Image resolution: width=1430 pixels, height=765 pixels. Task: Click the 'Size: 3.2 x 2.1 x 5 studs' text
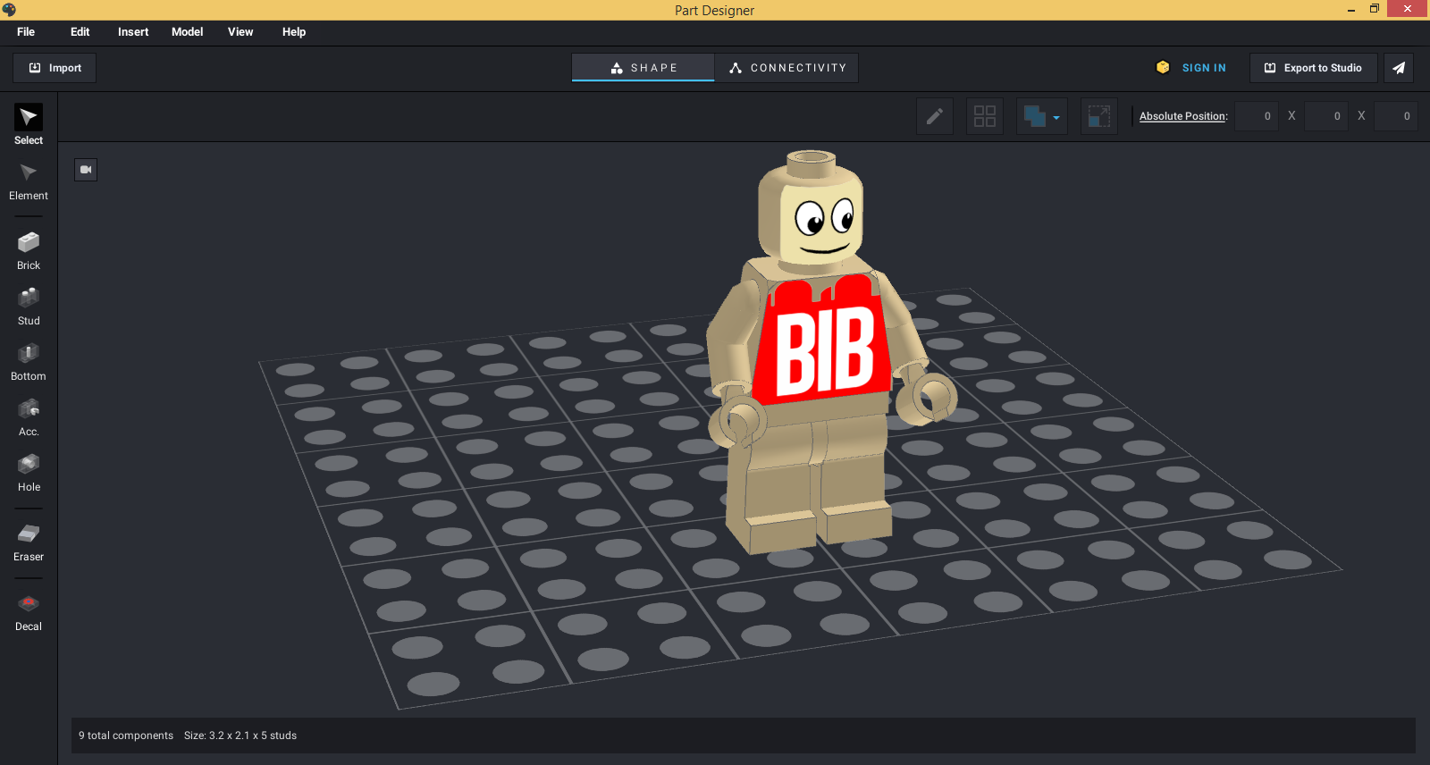click(x=240, y=736)
